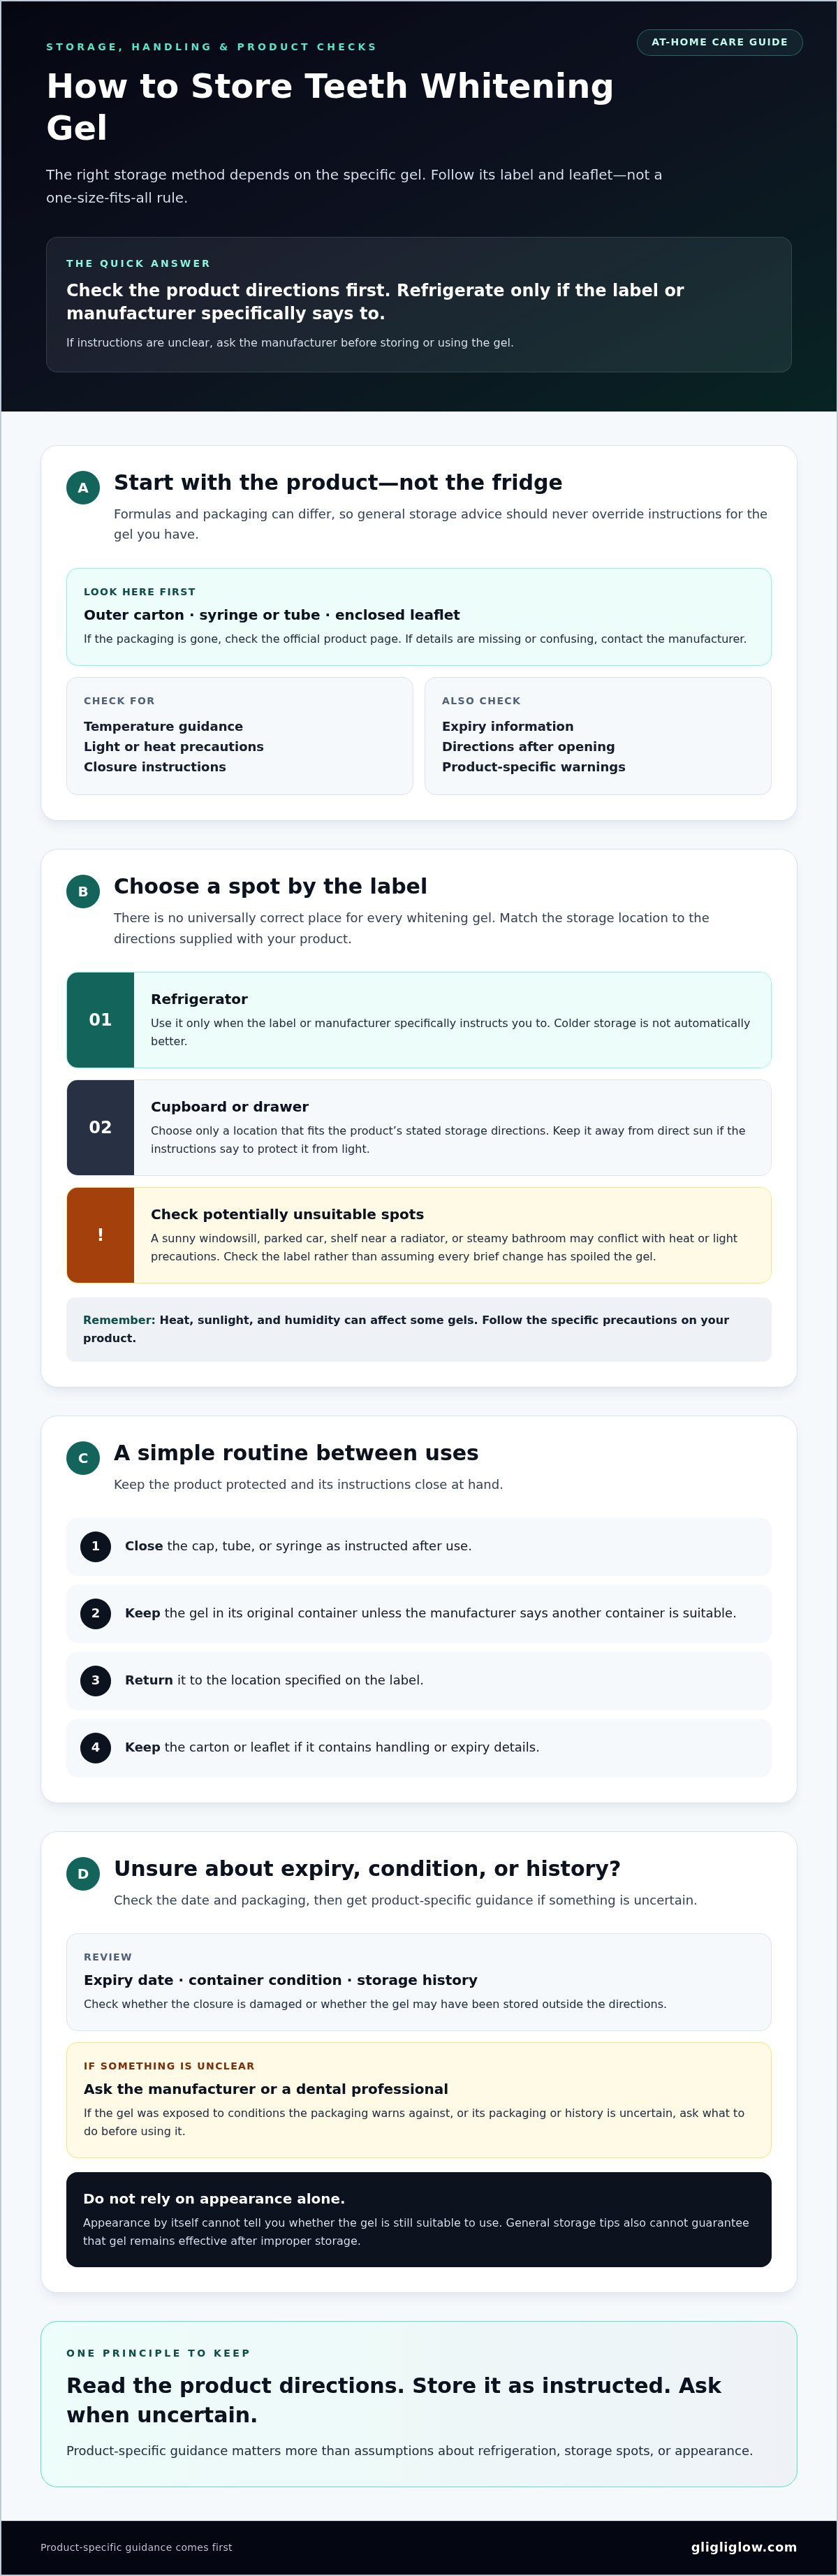
Task: Select the Look Here First card
Action: (419, 617)
